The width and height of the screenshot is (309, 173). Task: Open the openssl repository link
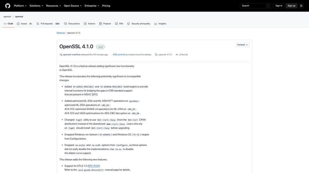pos(19,17)
